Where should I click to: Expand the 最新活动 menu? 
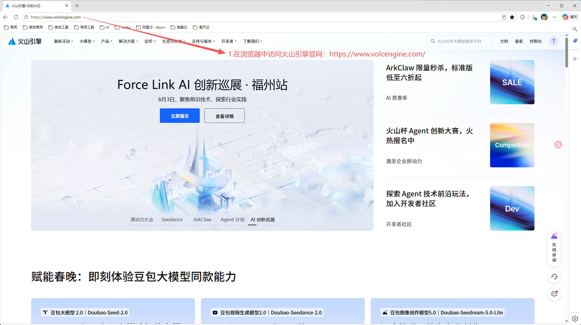pos(64,41)
